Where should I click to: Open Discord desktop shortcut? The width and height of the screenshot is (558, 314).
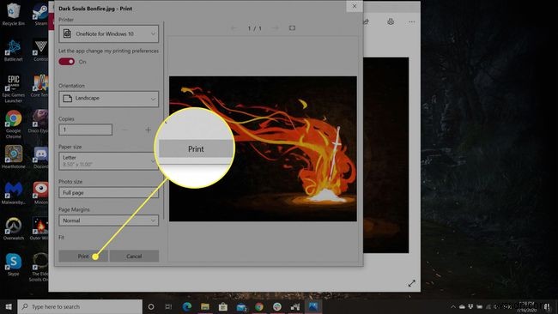pyautogui.click(x=40, y=157)
